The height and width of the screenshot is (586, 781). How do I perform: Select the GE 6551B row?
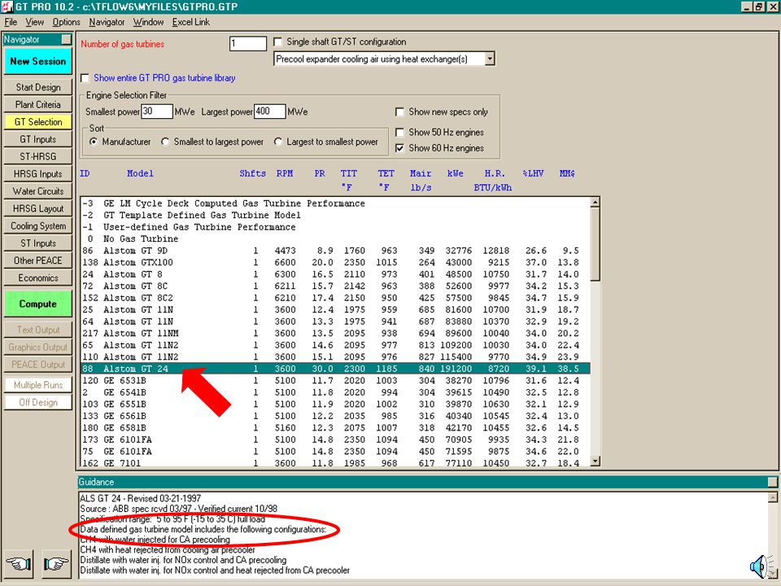(x=335, y=405)
